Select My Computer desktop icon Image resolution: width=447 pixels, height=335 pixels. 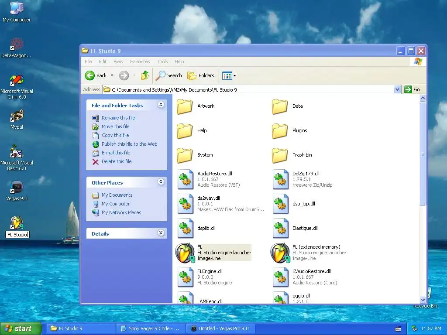click(17, 12)
